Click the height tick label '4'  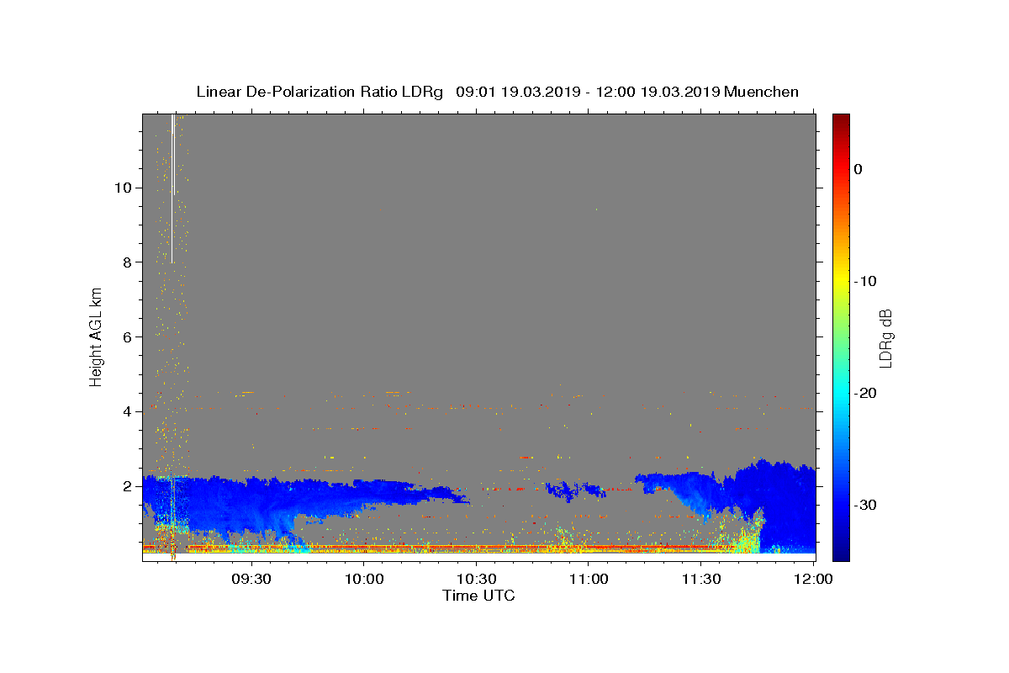pyautogui.click(x=125, y=411)
